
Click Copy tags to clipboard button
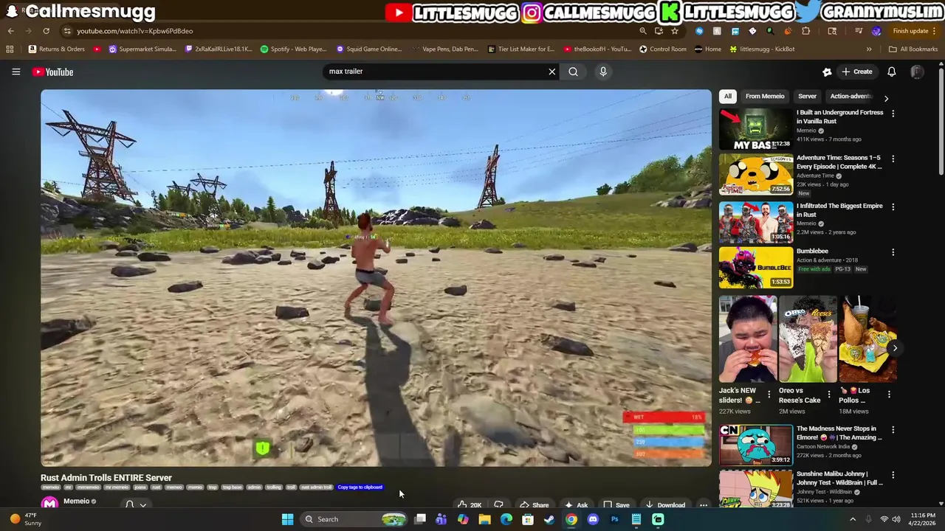(x=360, y=487)
